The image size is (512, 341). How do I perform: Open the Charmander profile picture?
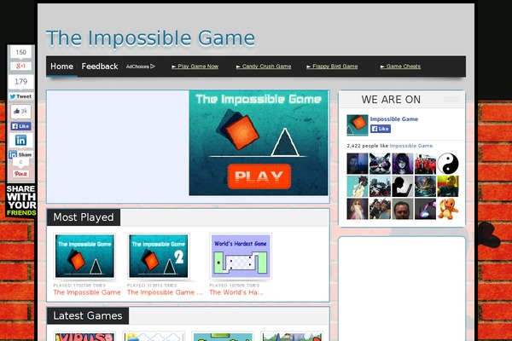448,209
